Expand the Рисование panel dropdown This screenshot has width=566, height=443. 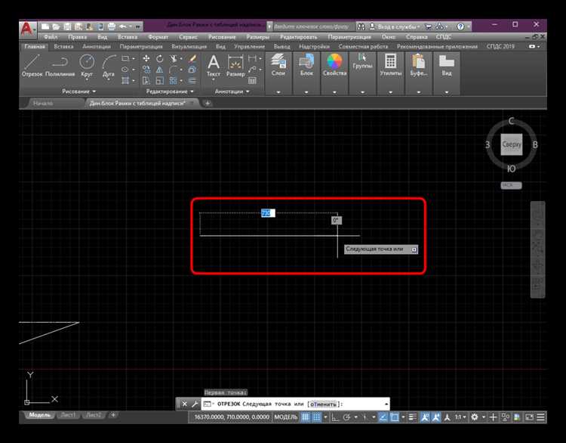(79, 91)
